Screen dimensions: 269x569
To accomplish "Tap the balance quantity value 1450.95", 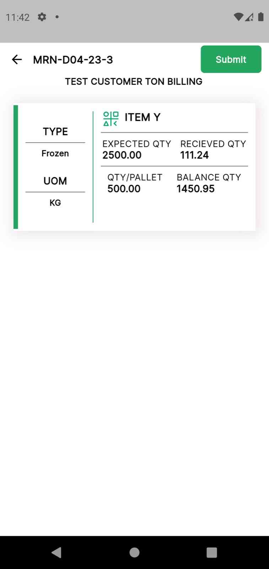I will point(195,188).
